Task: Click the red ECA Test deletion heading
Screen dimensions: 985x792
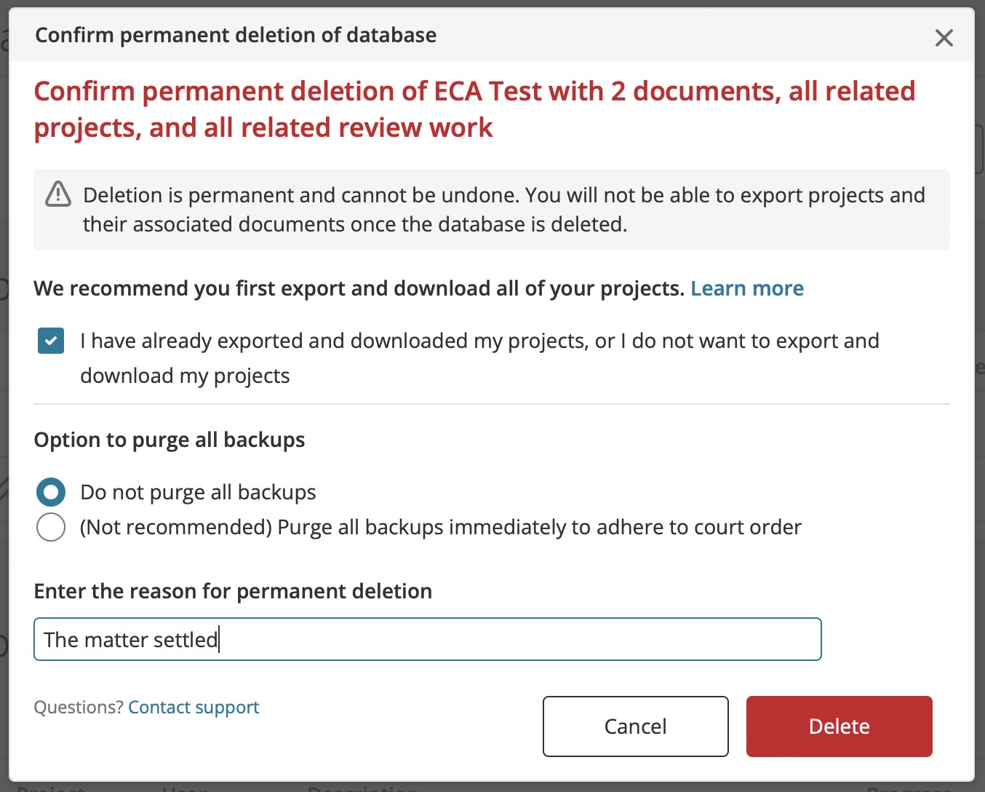Action: (x=474, y=109)
